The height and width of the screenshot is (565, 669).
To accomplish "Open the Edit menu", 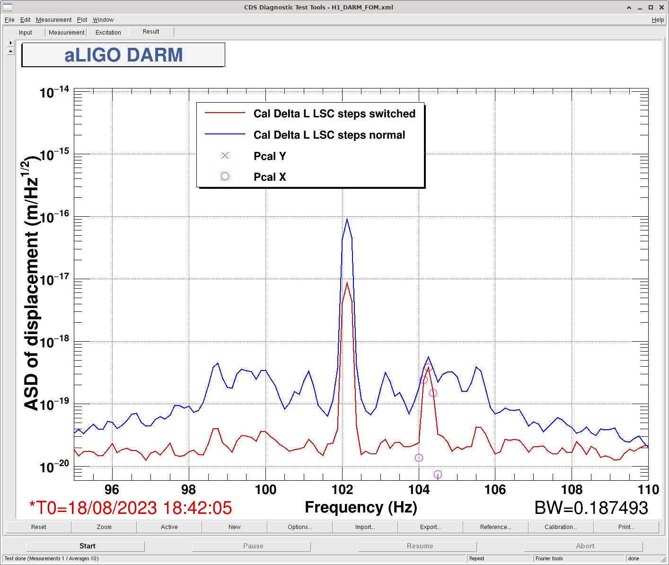I will (x=25, y=20).
